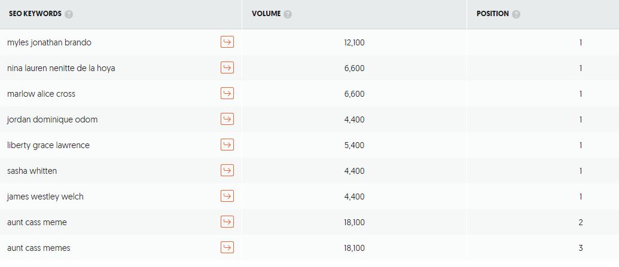Open arrow icon for james westley welch
The image size is (619, 267).
pyautogui.click(x=227, y=196)
